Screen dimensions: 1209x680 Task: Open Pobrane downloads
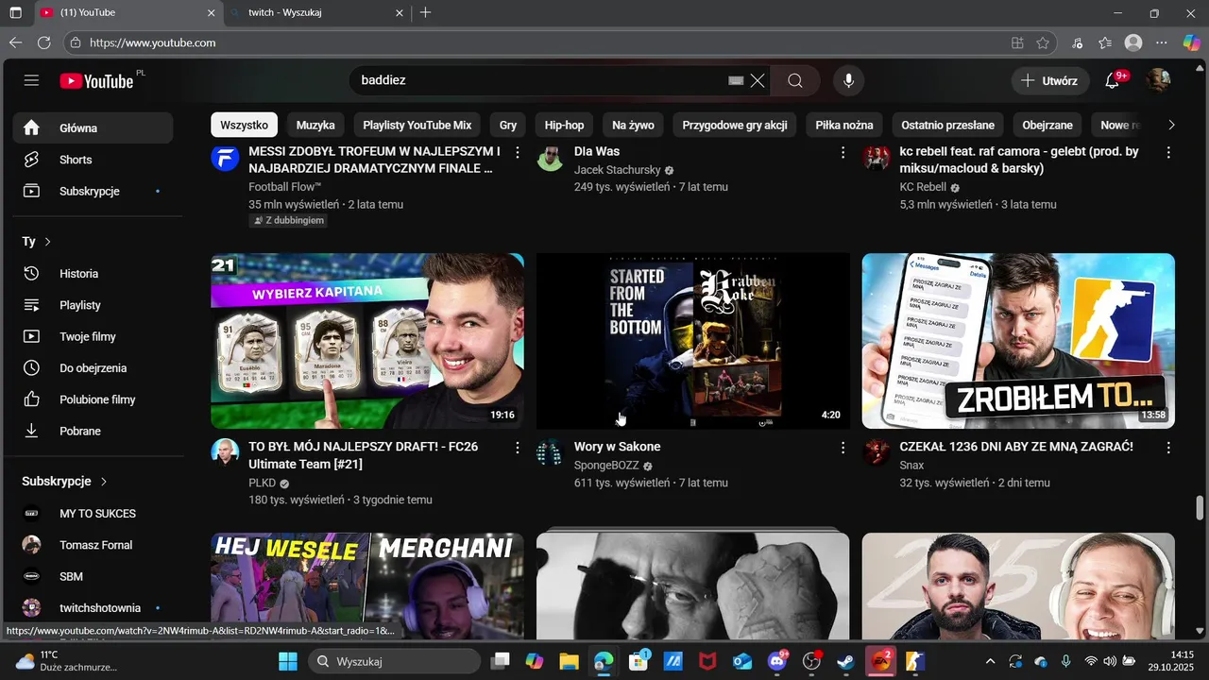click(93, 431)
